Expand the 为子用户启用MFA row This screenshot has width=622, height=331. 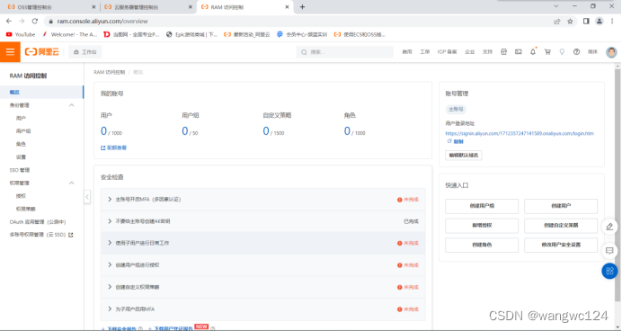tap(262, 309)
